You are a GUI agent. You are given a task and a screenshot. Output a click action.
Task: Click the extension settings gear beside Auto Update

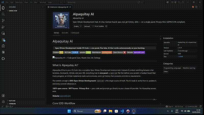coord(106,26)
